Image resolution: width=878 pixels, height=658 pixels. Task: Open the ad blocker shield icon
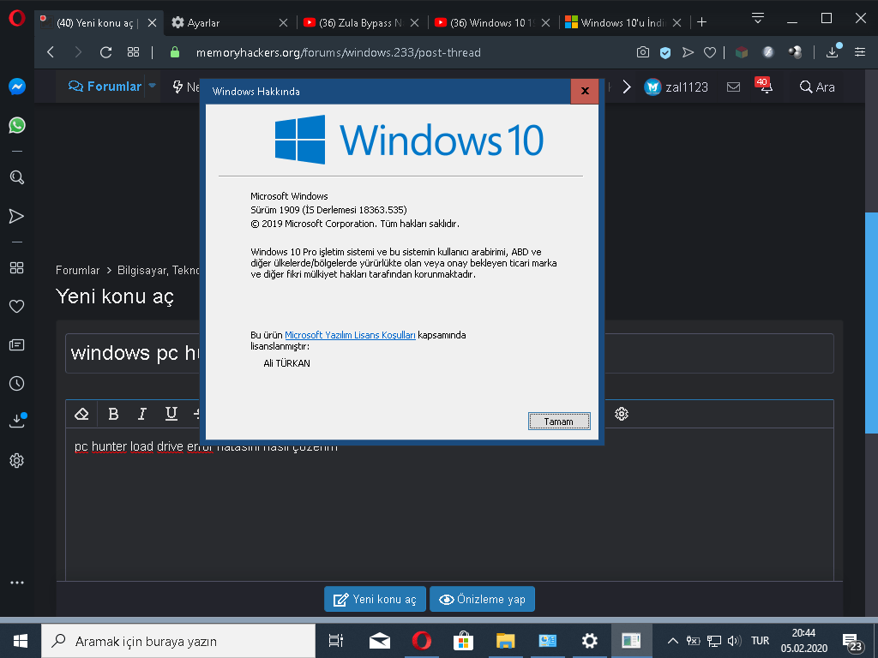coord(665,52)
